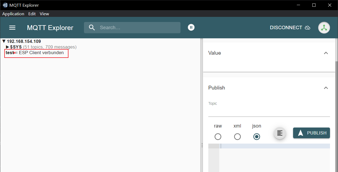Collapse the 192.168.154.109 tree node

tap(4, 42)
